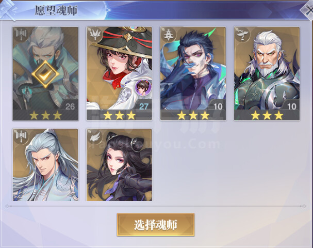
Task: Click wing emblem on black-haired woman card
Action: (95, 137)
